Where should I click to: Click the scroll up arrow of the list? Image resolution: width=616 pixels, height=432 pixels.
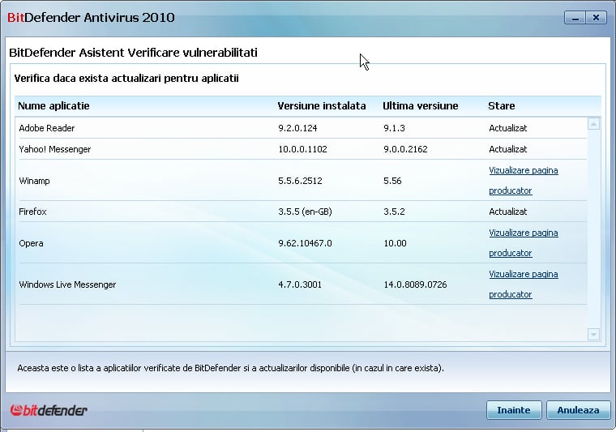[x=593, y=124]
